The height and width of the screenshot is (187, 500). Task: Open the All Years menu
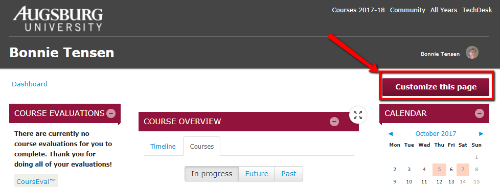[x=444, y=10]
